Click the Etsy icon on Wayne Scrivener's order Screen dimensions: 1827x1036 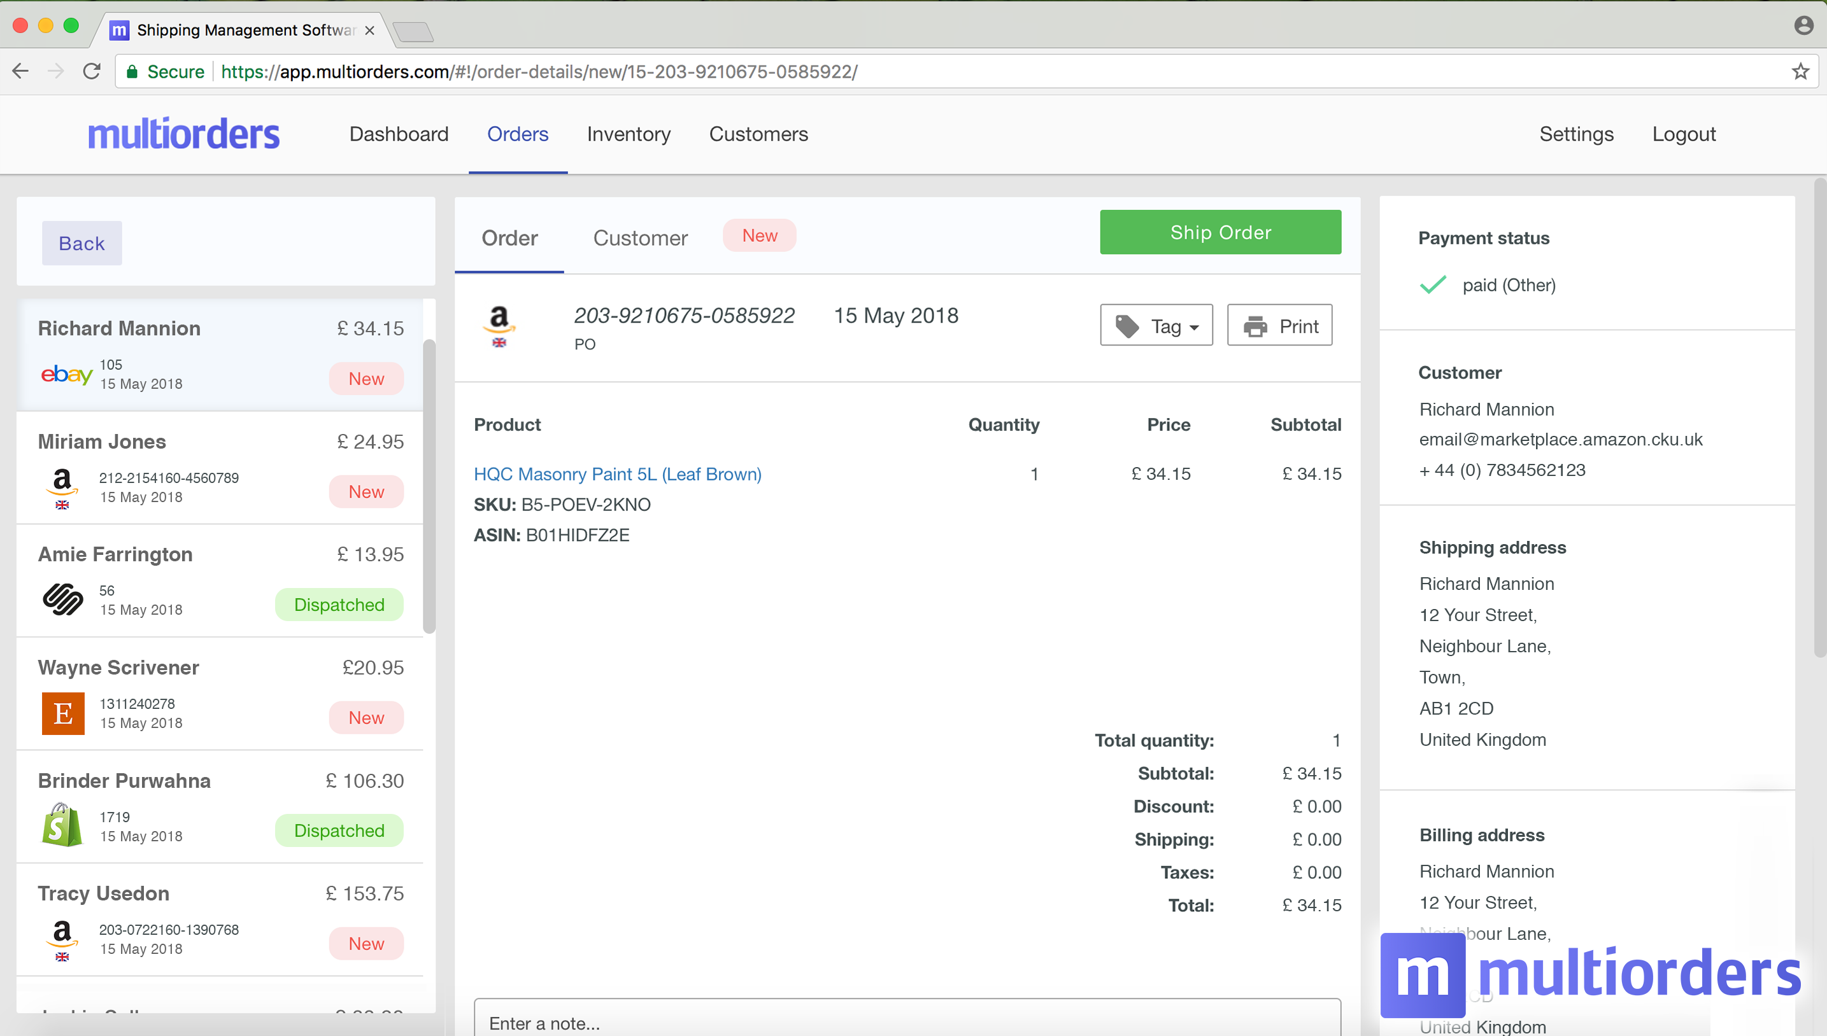click(x=62, y=713)
